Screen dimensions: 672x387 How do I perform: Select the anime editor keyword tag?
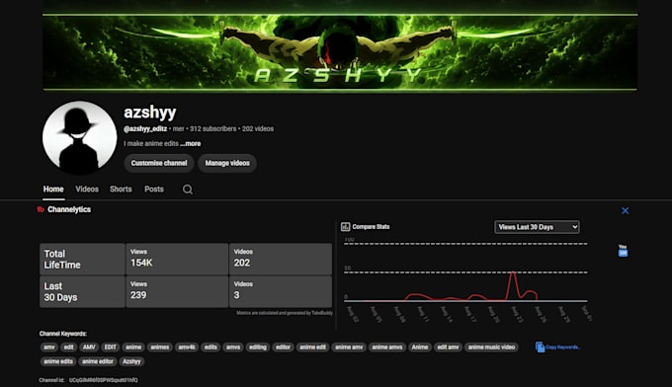98,361
